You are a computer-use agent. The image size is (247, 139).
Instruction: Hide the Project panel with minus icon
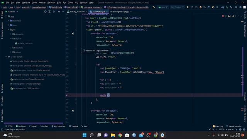[x=63, y=12]
